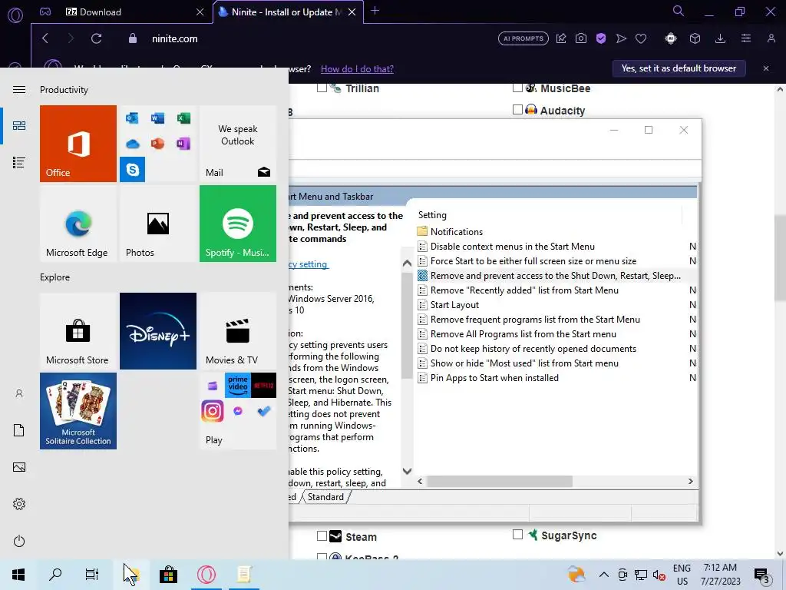Open Task View on taskbar

tap(92, 575)
